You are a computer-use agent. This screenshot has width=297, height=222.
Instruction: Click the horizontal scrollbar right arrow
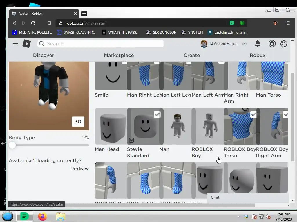point(288,205)
